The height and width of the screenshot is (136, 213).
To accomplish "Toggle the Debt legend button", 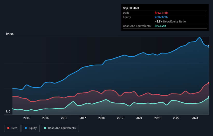I will pyautogui.click(x=12, y=128).
